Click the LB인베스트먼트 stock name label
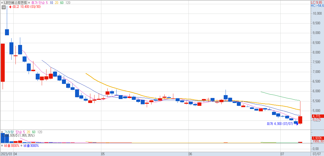 pos(15,2)
